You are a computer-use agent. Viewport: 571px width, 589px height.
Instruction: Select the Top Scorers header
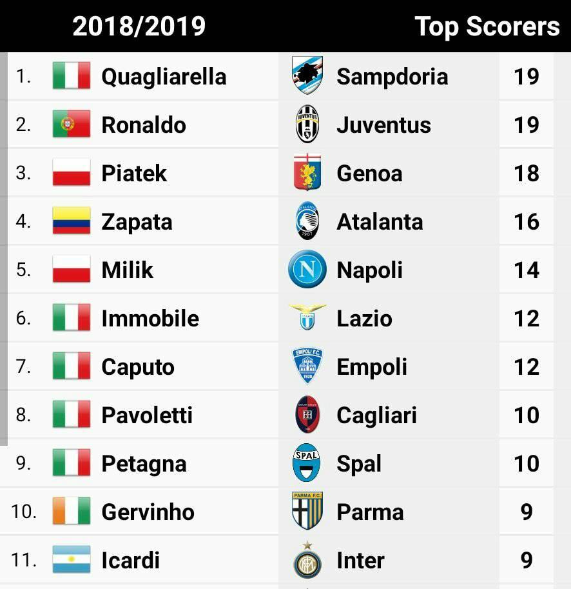pos(487,27)
